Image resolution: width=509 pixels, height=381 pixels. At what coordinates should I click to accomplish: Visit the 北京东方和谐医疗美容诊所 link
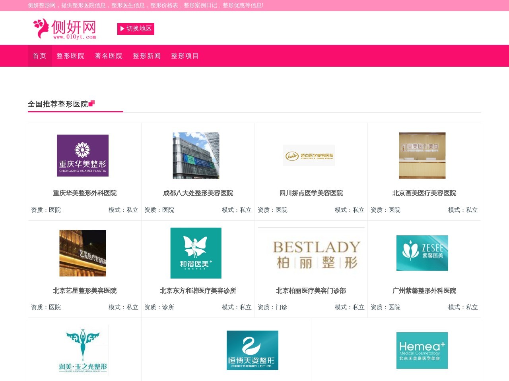point(198,291)
